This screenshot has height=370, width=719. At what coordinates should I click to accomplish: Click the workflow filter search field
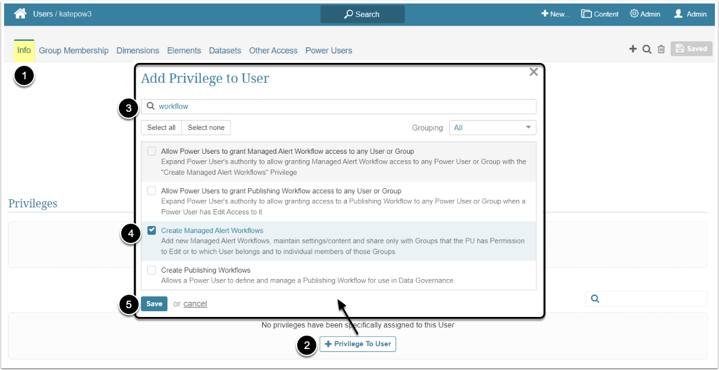(339, 106)
